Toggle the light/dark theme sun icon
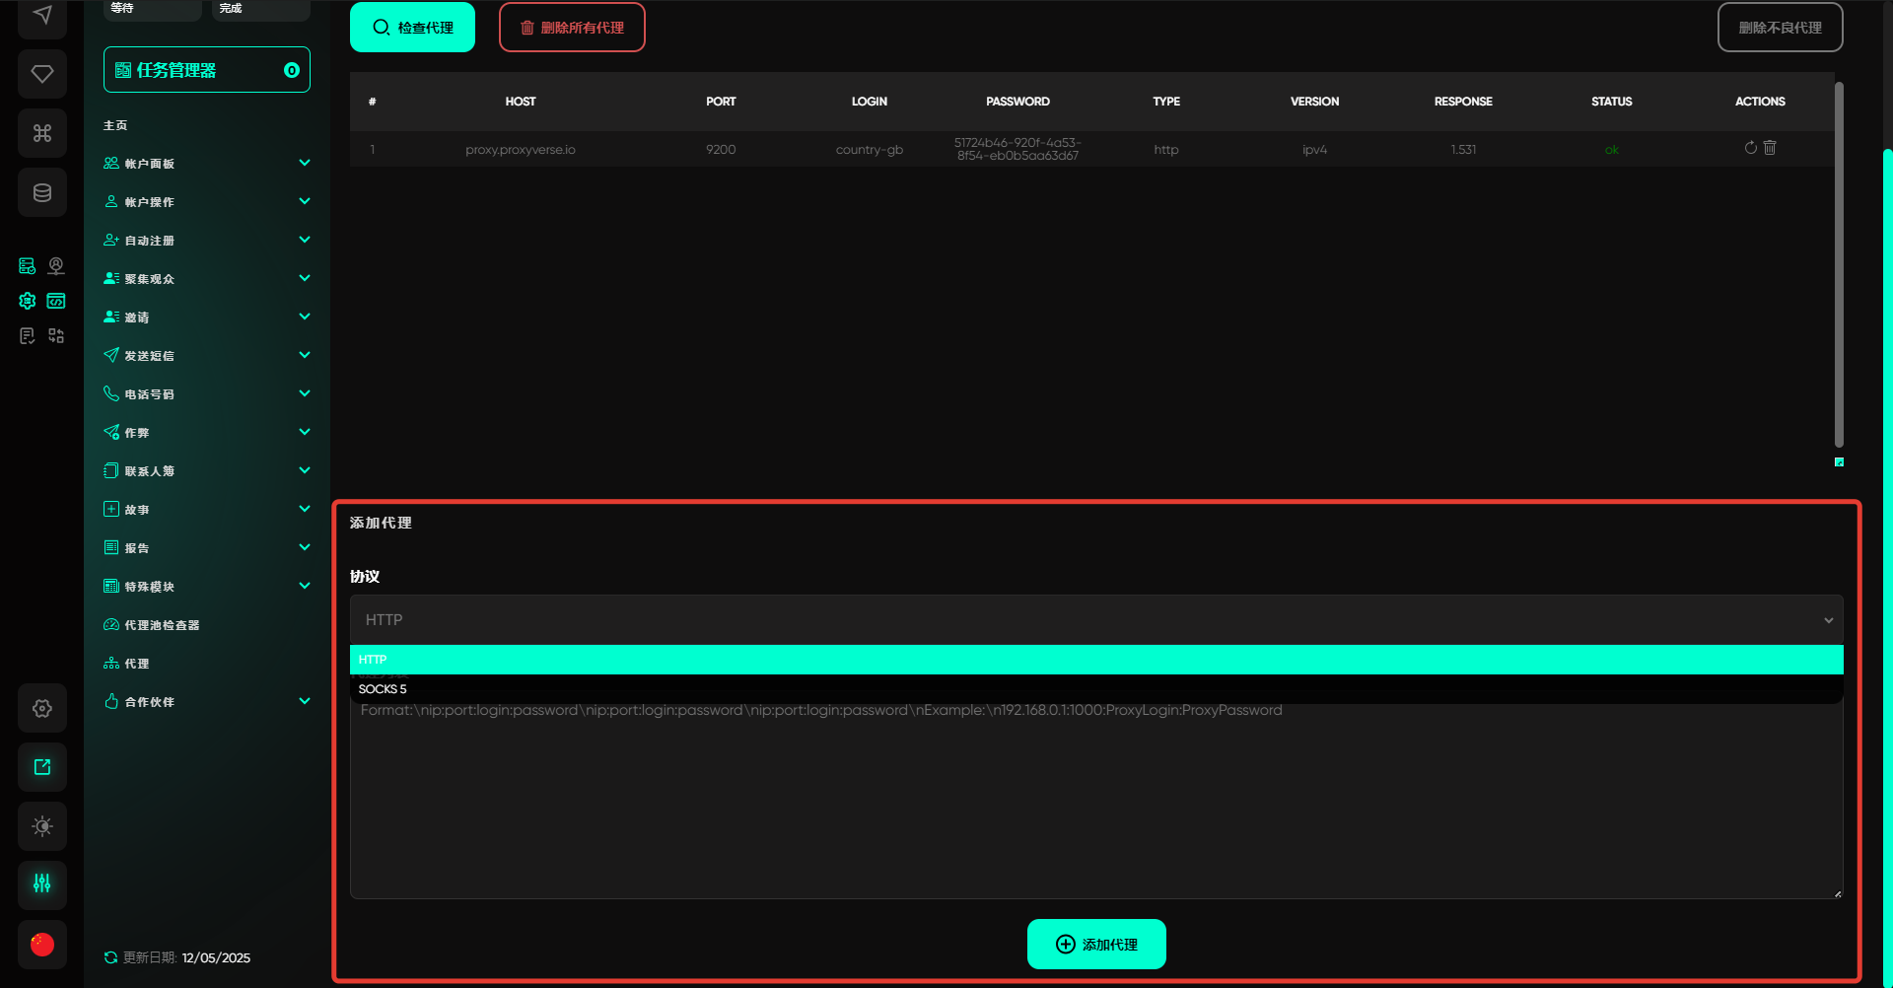Screen dimensions: 1893x988 [x=42, y=826]
